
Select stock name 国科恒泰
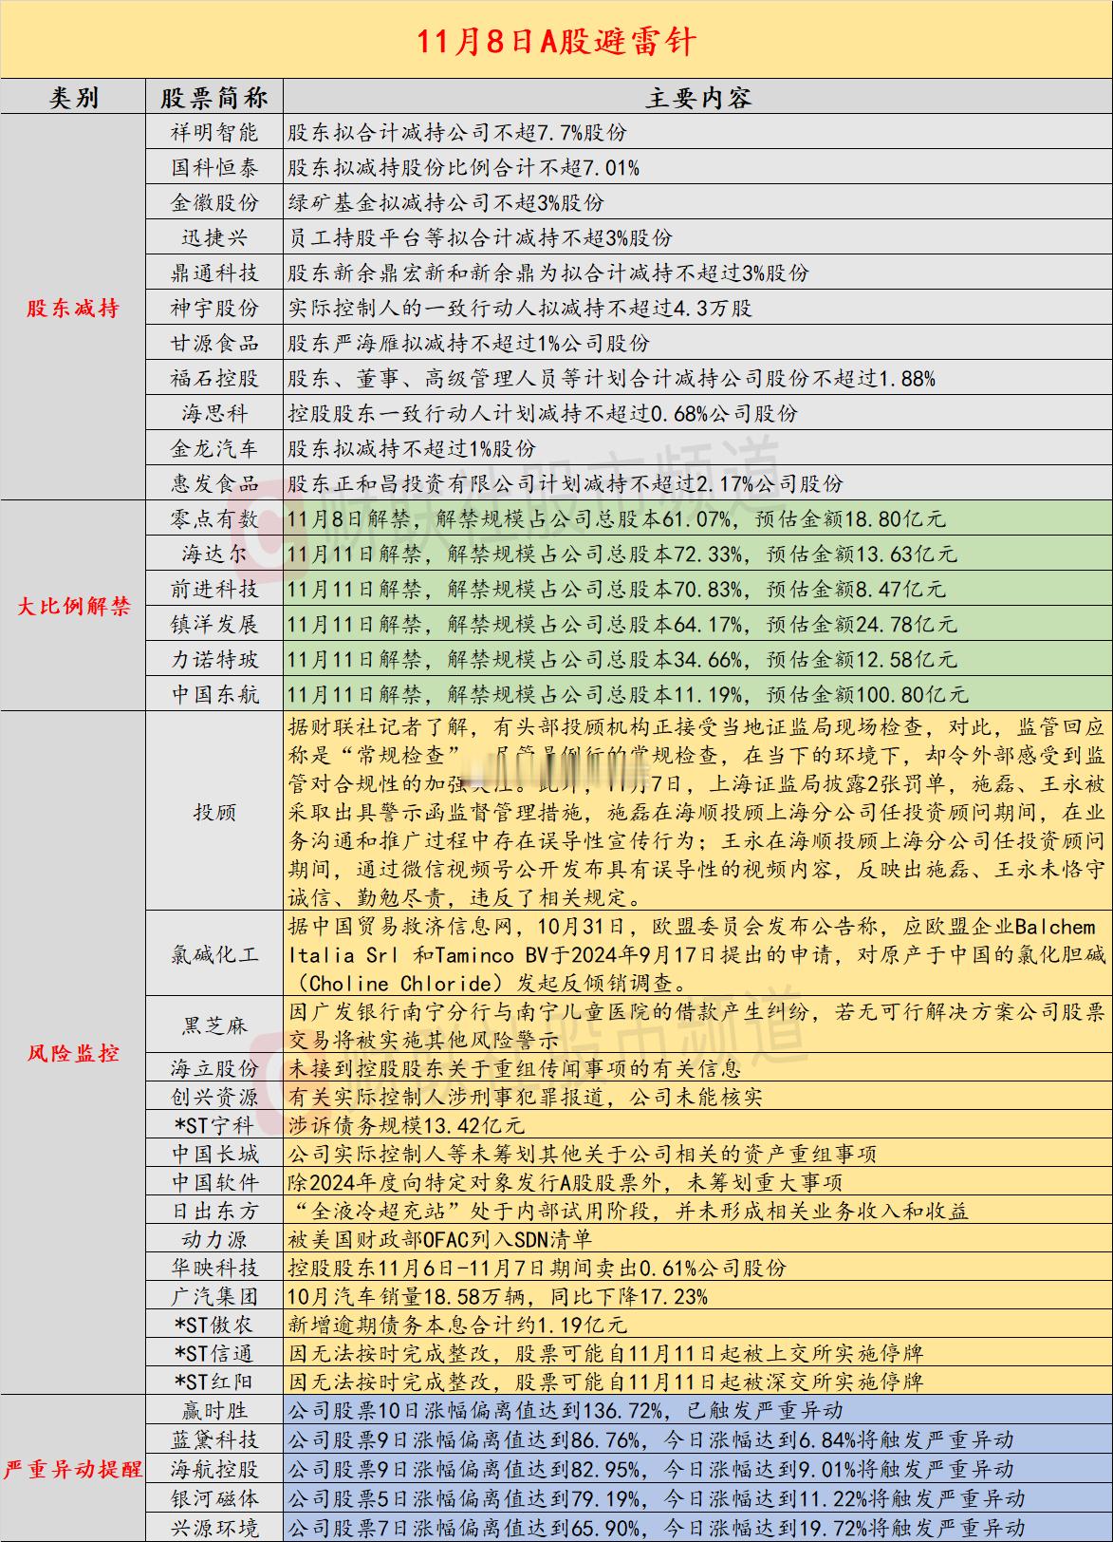[214, 167]
